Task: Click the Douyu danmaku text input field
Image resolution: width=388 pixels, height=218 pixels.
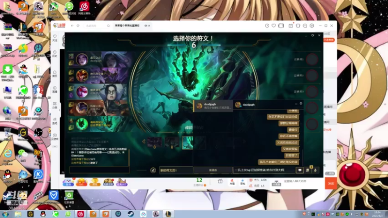Action: pos(303,181)
